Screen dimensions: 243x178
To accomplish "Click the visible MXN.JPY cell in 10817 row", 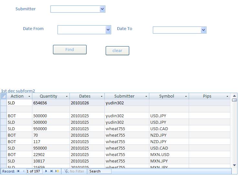I will (x=169, y=161).
